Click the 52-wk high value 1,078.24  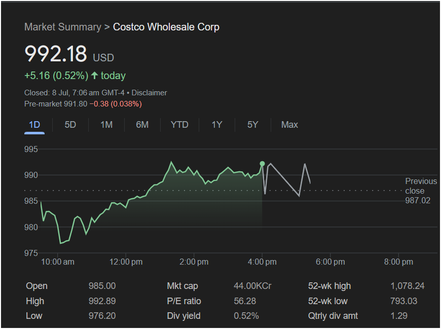point(408,286)
